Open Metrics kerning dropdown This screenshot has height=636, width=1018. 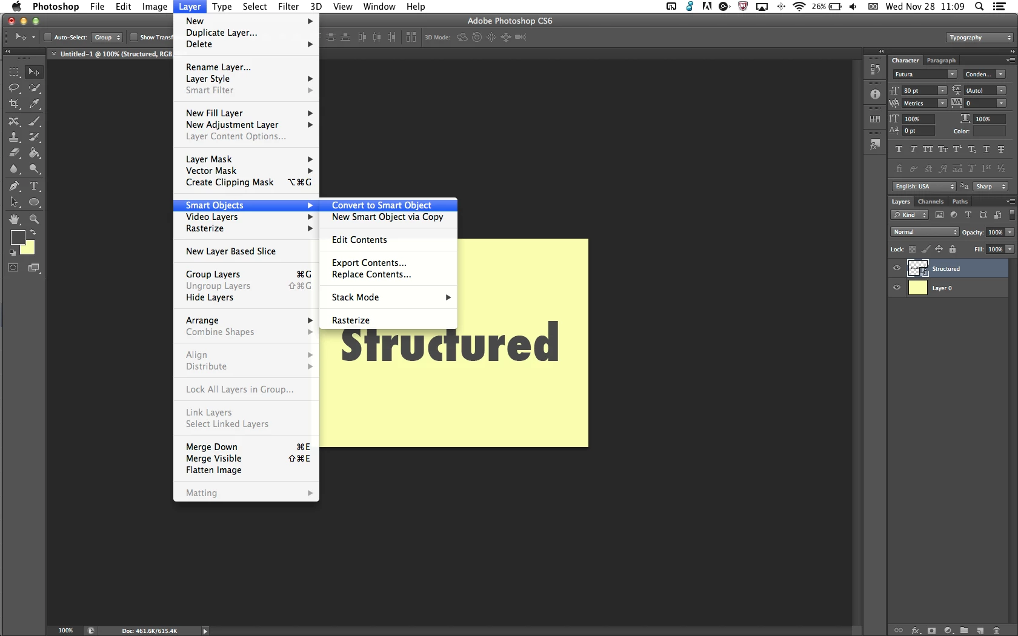point(942,103)
